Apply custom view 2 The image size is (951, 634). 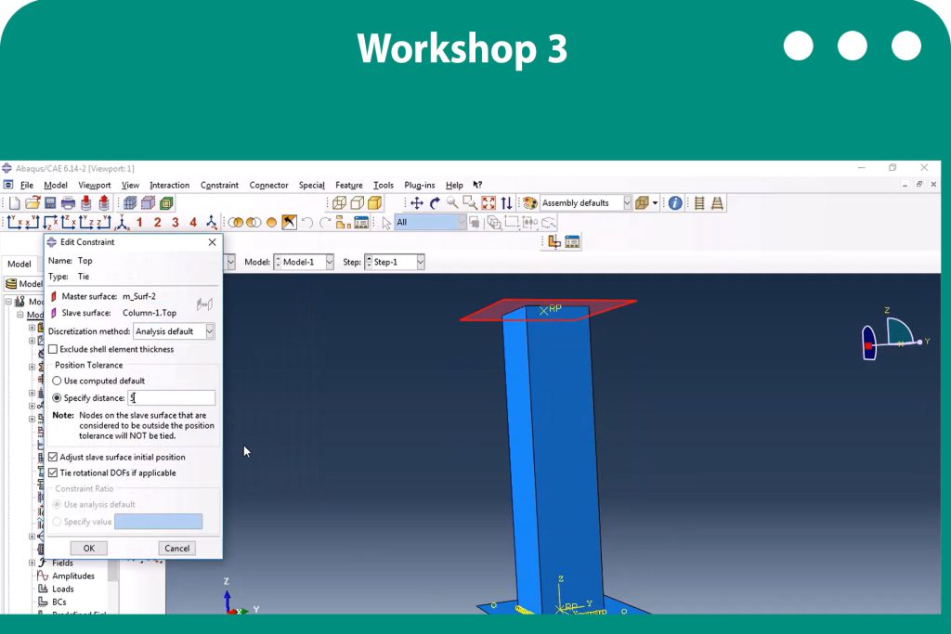pyautogui.click(x=158, y=223)
